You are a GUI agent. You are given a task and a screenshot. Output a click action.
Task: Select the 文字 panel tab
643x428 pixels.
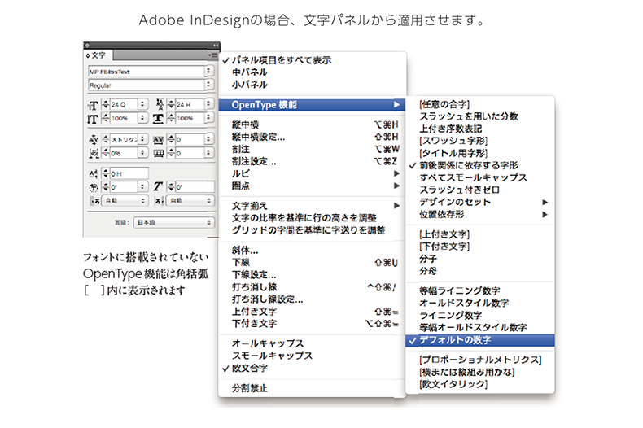pos(98,55)
